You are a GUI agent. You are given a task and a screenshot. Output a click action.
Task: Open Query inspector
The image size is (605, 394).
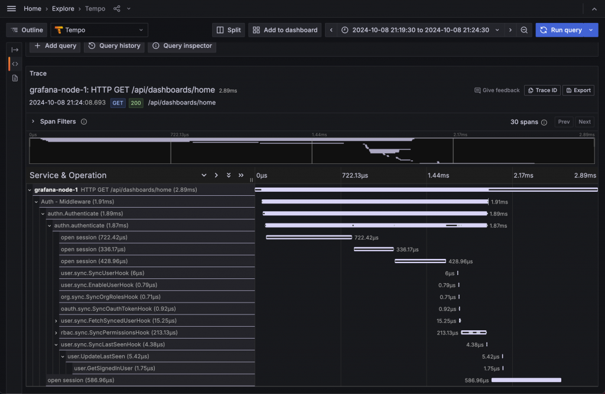click(x=182, y=45)
